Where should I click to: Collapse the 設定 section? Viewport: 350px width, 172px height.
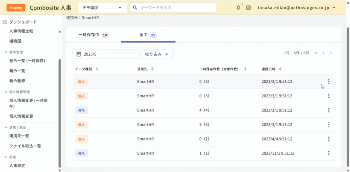point(6,157)
